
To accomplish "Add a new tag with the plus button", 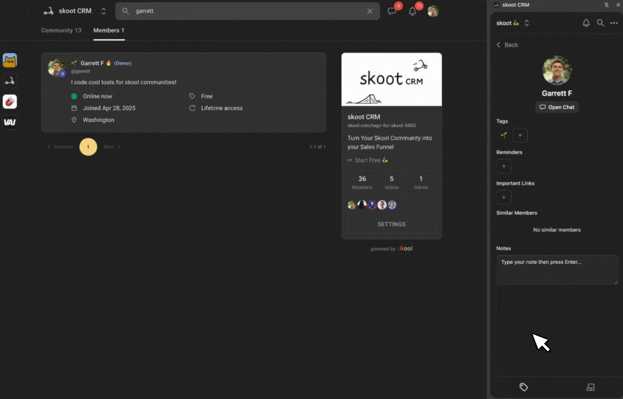I will pyautogui.click(x=520, y=135).
